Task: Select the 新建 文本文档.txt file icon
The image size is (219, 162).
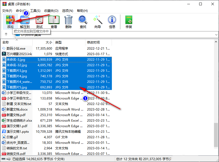Action: click(x=4, y=104)
